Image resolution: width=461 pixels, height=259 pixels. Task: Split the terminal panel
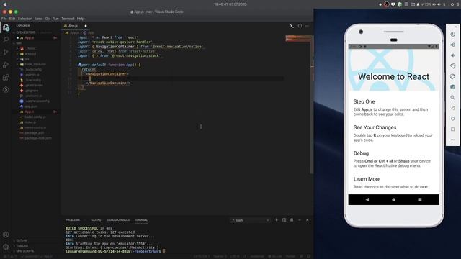pos(285,220)
